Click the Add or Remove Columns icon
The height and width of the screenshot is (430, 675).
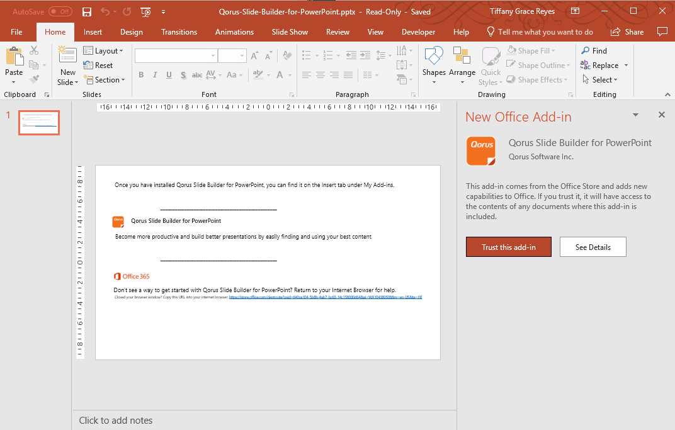pyautogui.click(x=367, y=75)
